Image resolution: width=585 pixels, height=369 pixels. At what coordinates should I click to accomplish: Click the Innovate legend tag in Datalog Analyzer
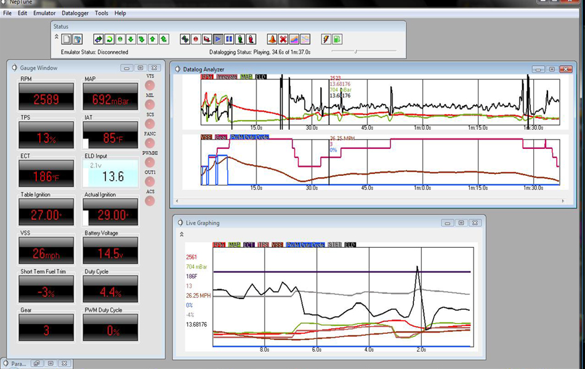pos(227,77)
